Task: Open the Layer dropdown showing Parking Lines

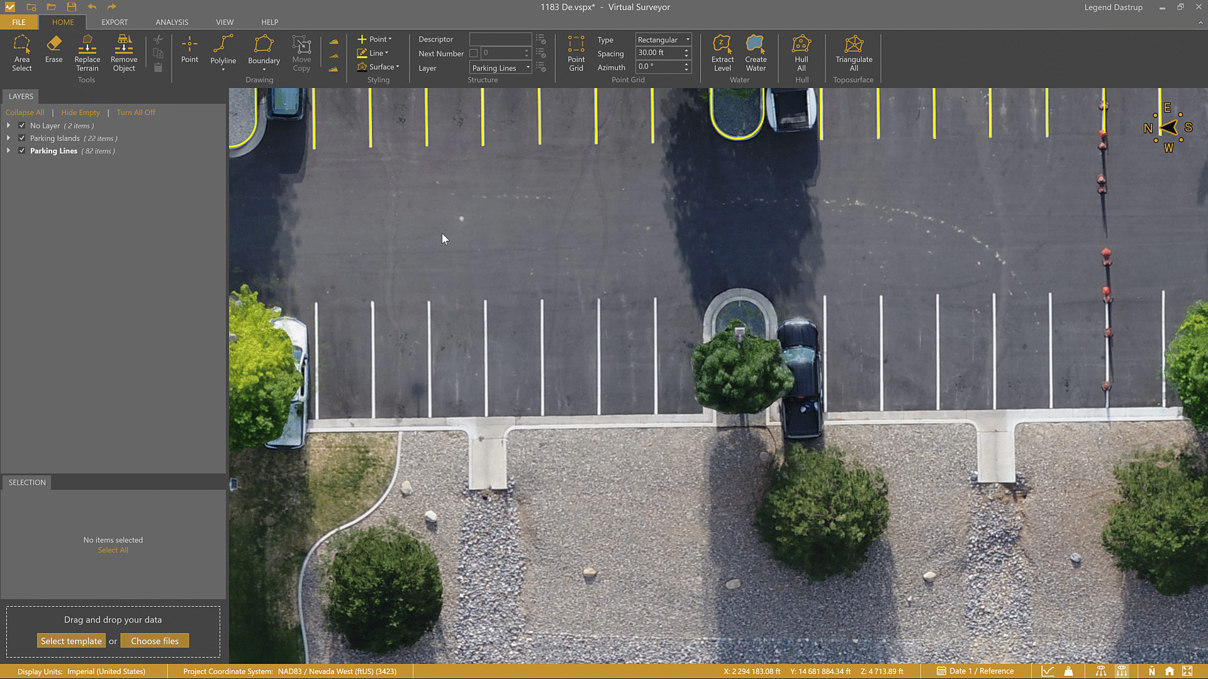Action: click(501, 68)
